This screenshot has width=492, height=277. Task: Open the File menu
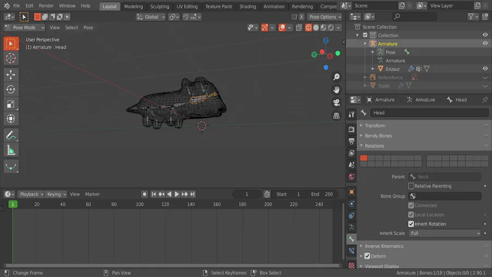[x=16, y=5]
